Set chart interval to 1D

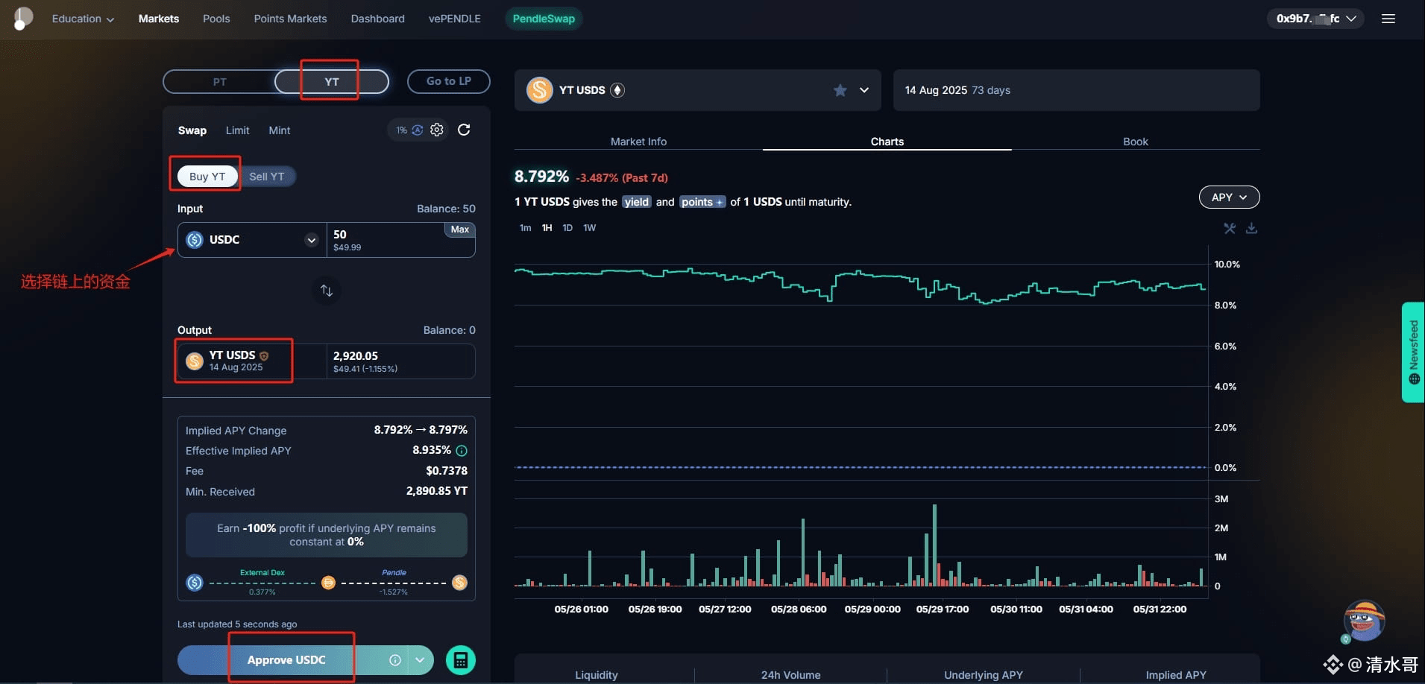pos(567,228)
